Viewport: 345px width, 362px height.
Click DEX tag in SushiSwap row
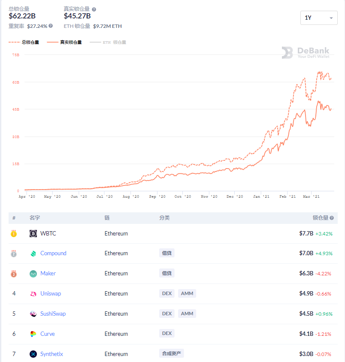167,314
